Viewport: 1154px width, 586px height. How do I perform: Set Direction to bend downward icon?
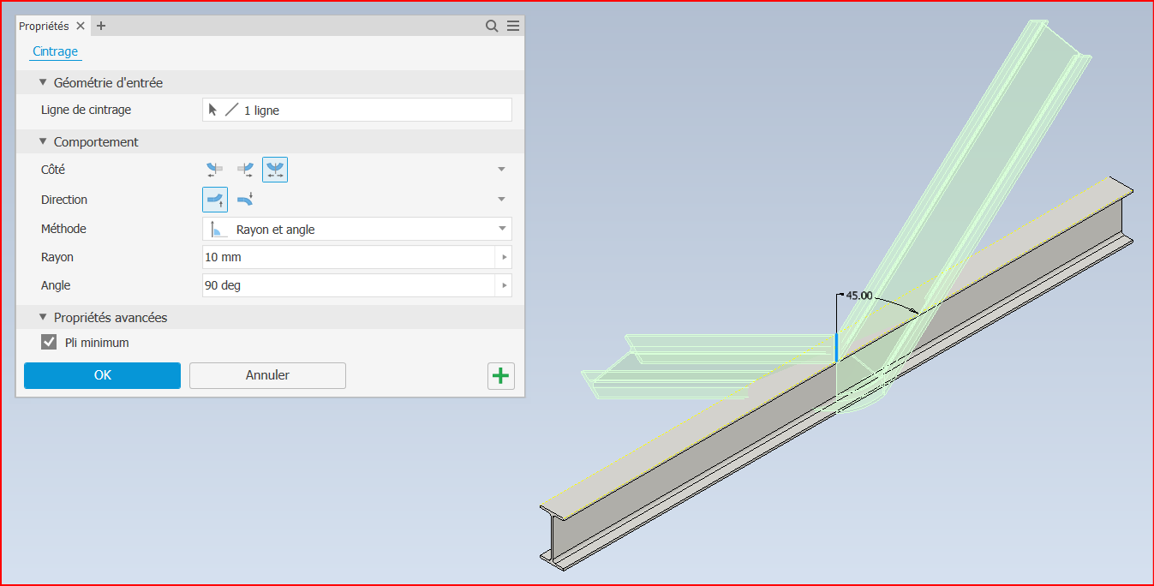(x=245, y=200)
